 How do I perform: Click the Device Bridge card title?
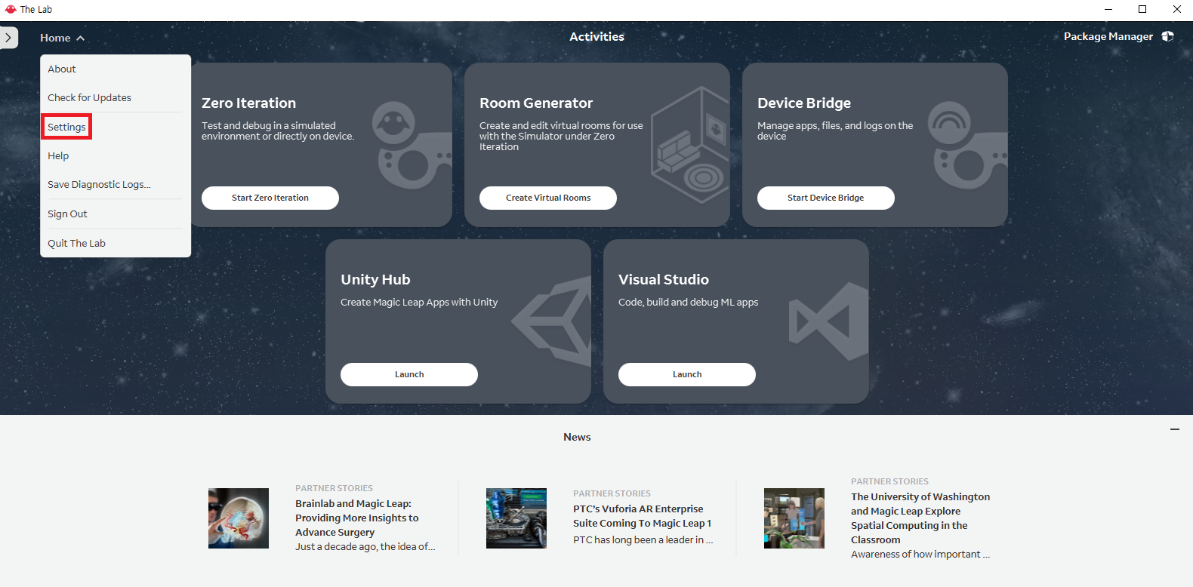pyautogui.click(x=804, y=103)
